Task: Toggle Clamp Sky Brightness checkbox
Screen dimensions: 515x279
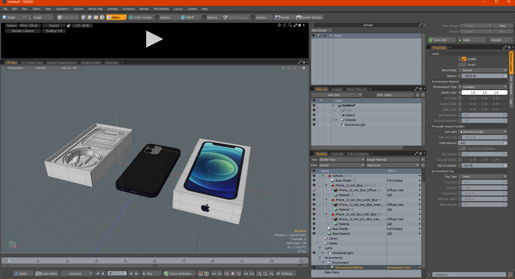Action: click(464, 149)
